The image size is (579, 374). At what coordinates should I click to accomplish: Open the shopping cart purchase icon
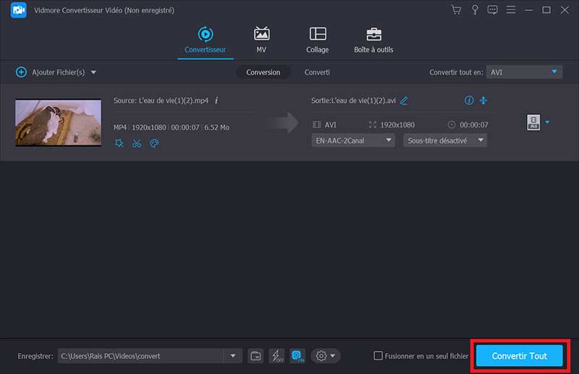(x=456, y=10)
